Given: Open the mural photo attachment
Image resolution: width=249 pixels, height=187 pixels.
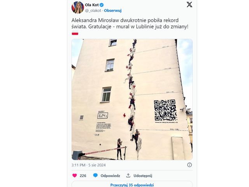Looking at the screenshot, I should tap(132, 99).
